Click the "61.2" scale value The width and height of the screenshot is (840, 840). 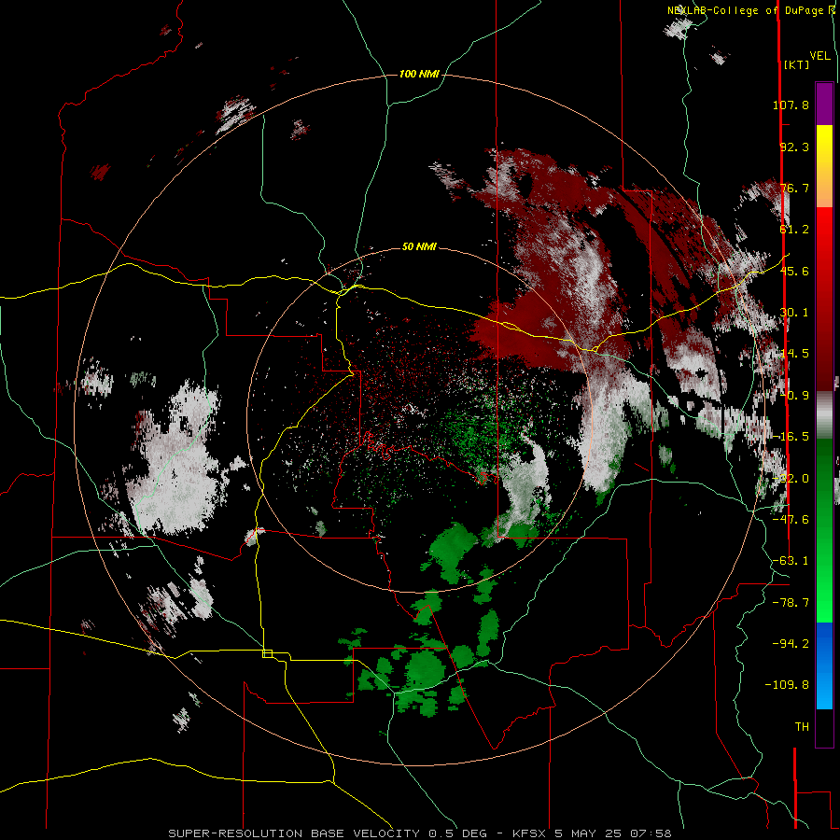click(794, 230)
